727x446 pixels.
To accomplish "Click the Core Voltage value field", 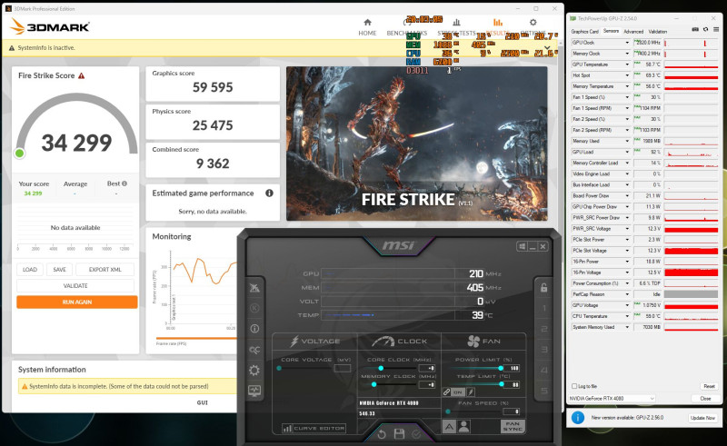I will pyautogui.click(x=343, y=368).
